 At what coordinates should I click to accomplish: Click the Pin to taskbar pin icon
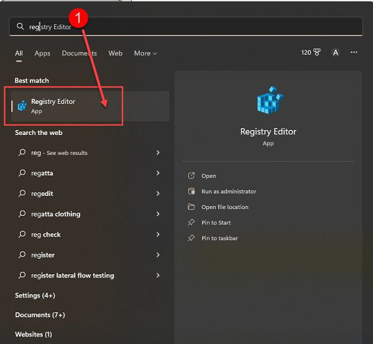[191, 238]
